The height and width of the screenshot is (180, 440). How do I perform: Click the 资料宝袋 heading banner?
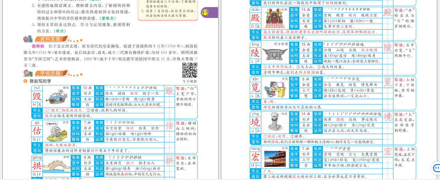click(x=50, y=39)
